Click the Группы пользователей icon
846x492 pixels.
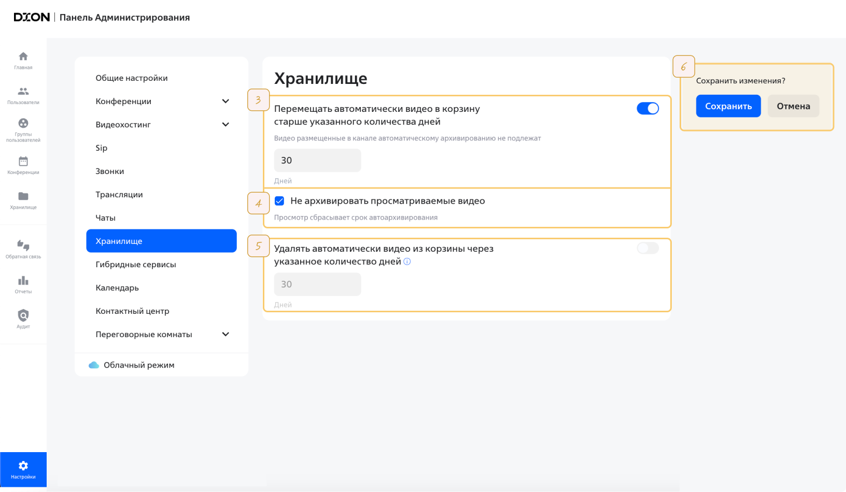click(x=23, y=123)
